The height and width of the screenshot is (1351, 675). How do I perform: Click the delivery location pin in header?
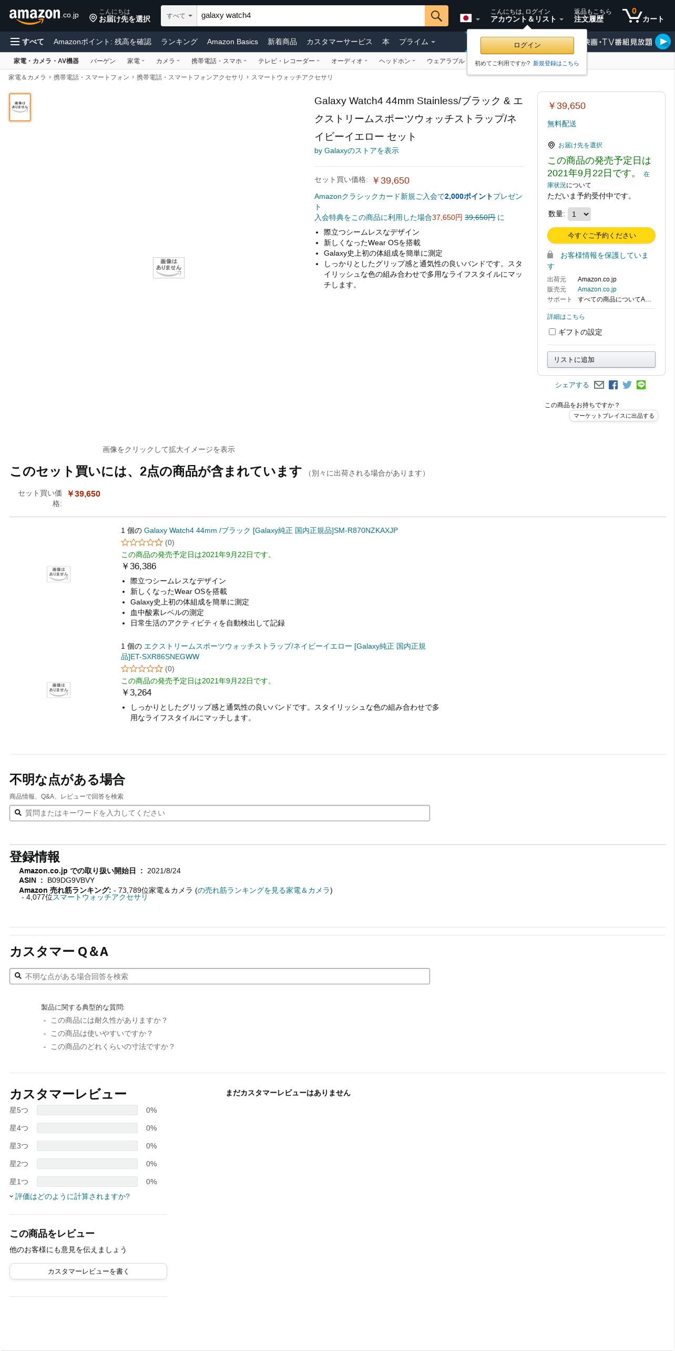tap(93, 18)
